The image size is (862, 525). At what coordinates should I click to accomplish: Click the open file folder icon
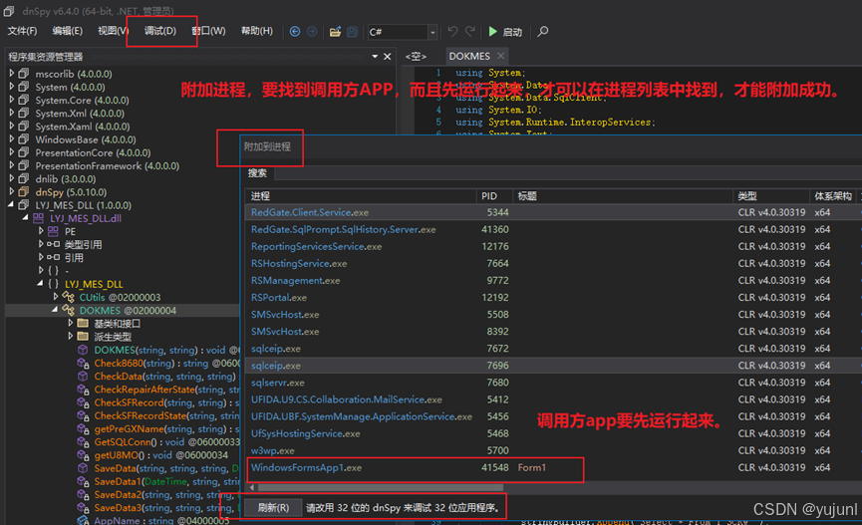(335, 32)
